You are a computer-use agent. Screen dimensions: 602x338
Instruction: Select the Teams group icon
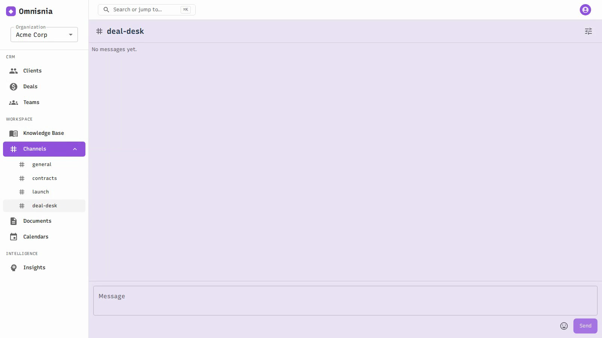[x=14, y=103]
